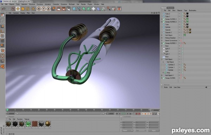Screen dimensions: 211x135
Task: Click the white light object icon
Action: tap(94, 9)
